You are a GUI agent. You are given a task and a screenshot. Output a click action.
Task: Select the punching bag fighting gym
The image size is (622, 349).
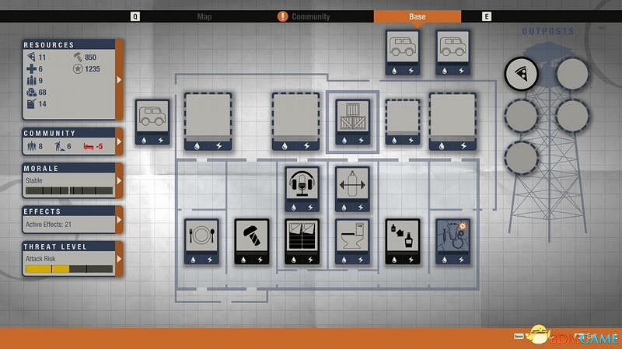tap(352, 185)
